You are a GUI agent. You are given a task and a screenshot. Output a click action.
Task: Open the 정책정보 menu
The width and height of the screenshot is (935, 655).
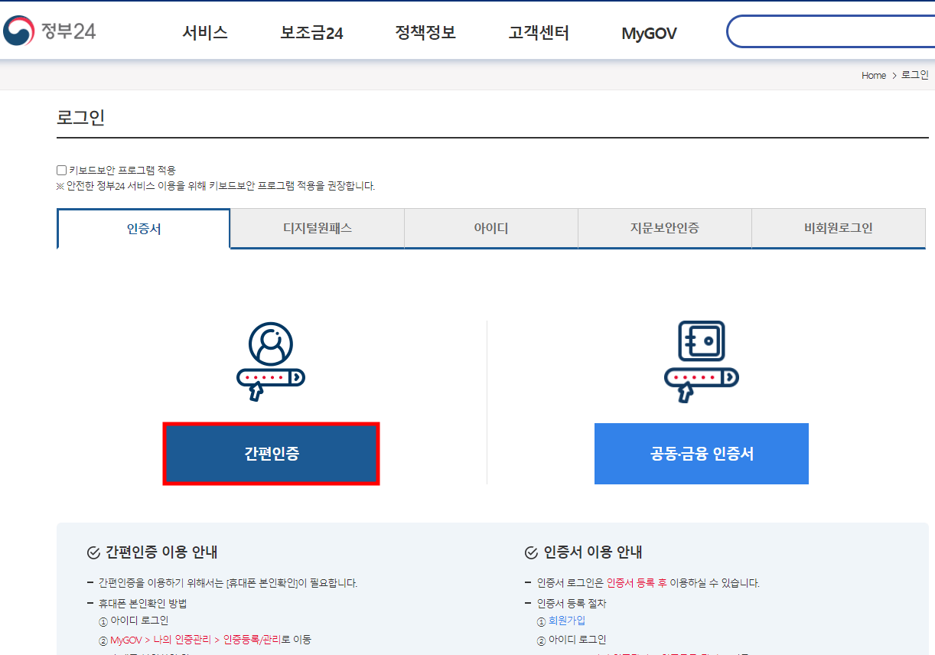(x=425, y=32)
